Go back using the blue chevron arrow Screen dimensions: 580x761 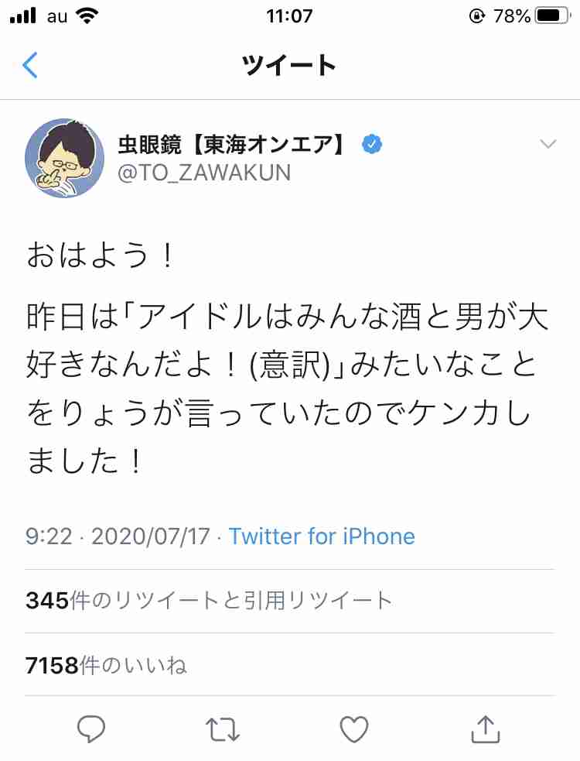coord(30,65)
